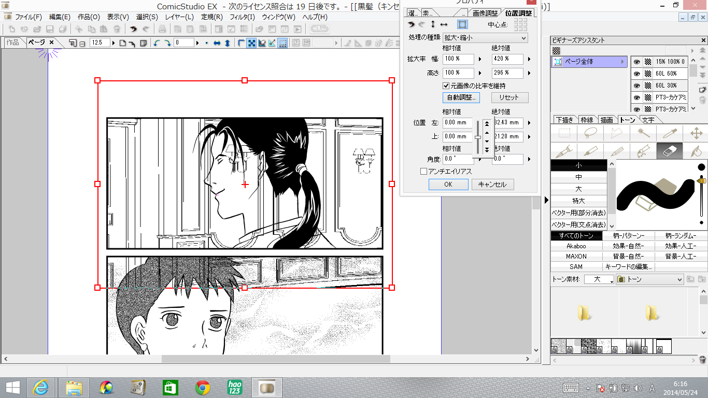Adjust the eraser brush size slider
This screenshot has height=398, width=708.
pos(702,180)
